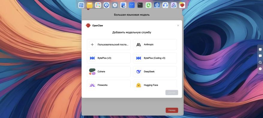The height and width of the screenshot is (118, 263).
Task: Pick the Cohere provider card
Action: pyautogui.click(x=109, y=71)
